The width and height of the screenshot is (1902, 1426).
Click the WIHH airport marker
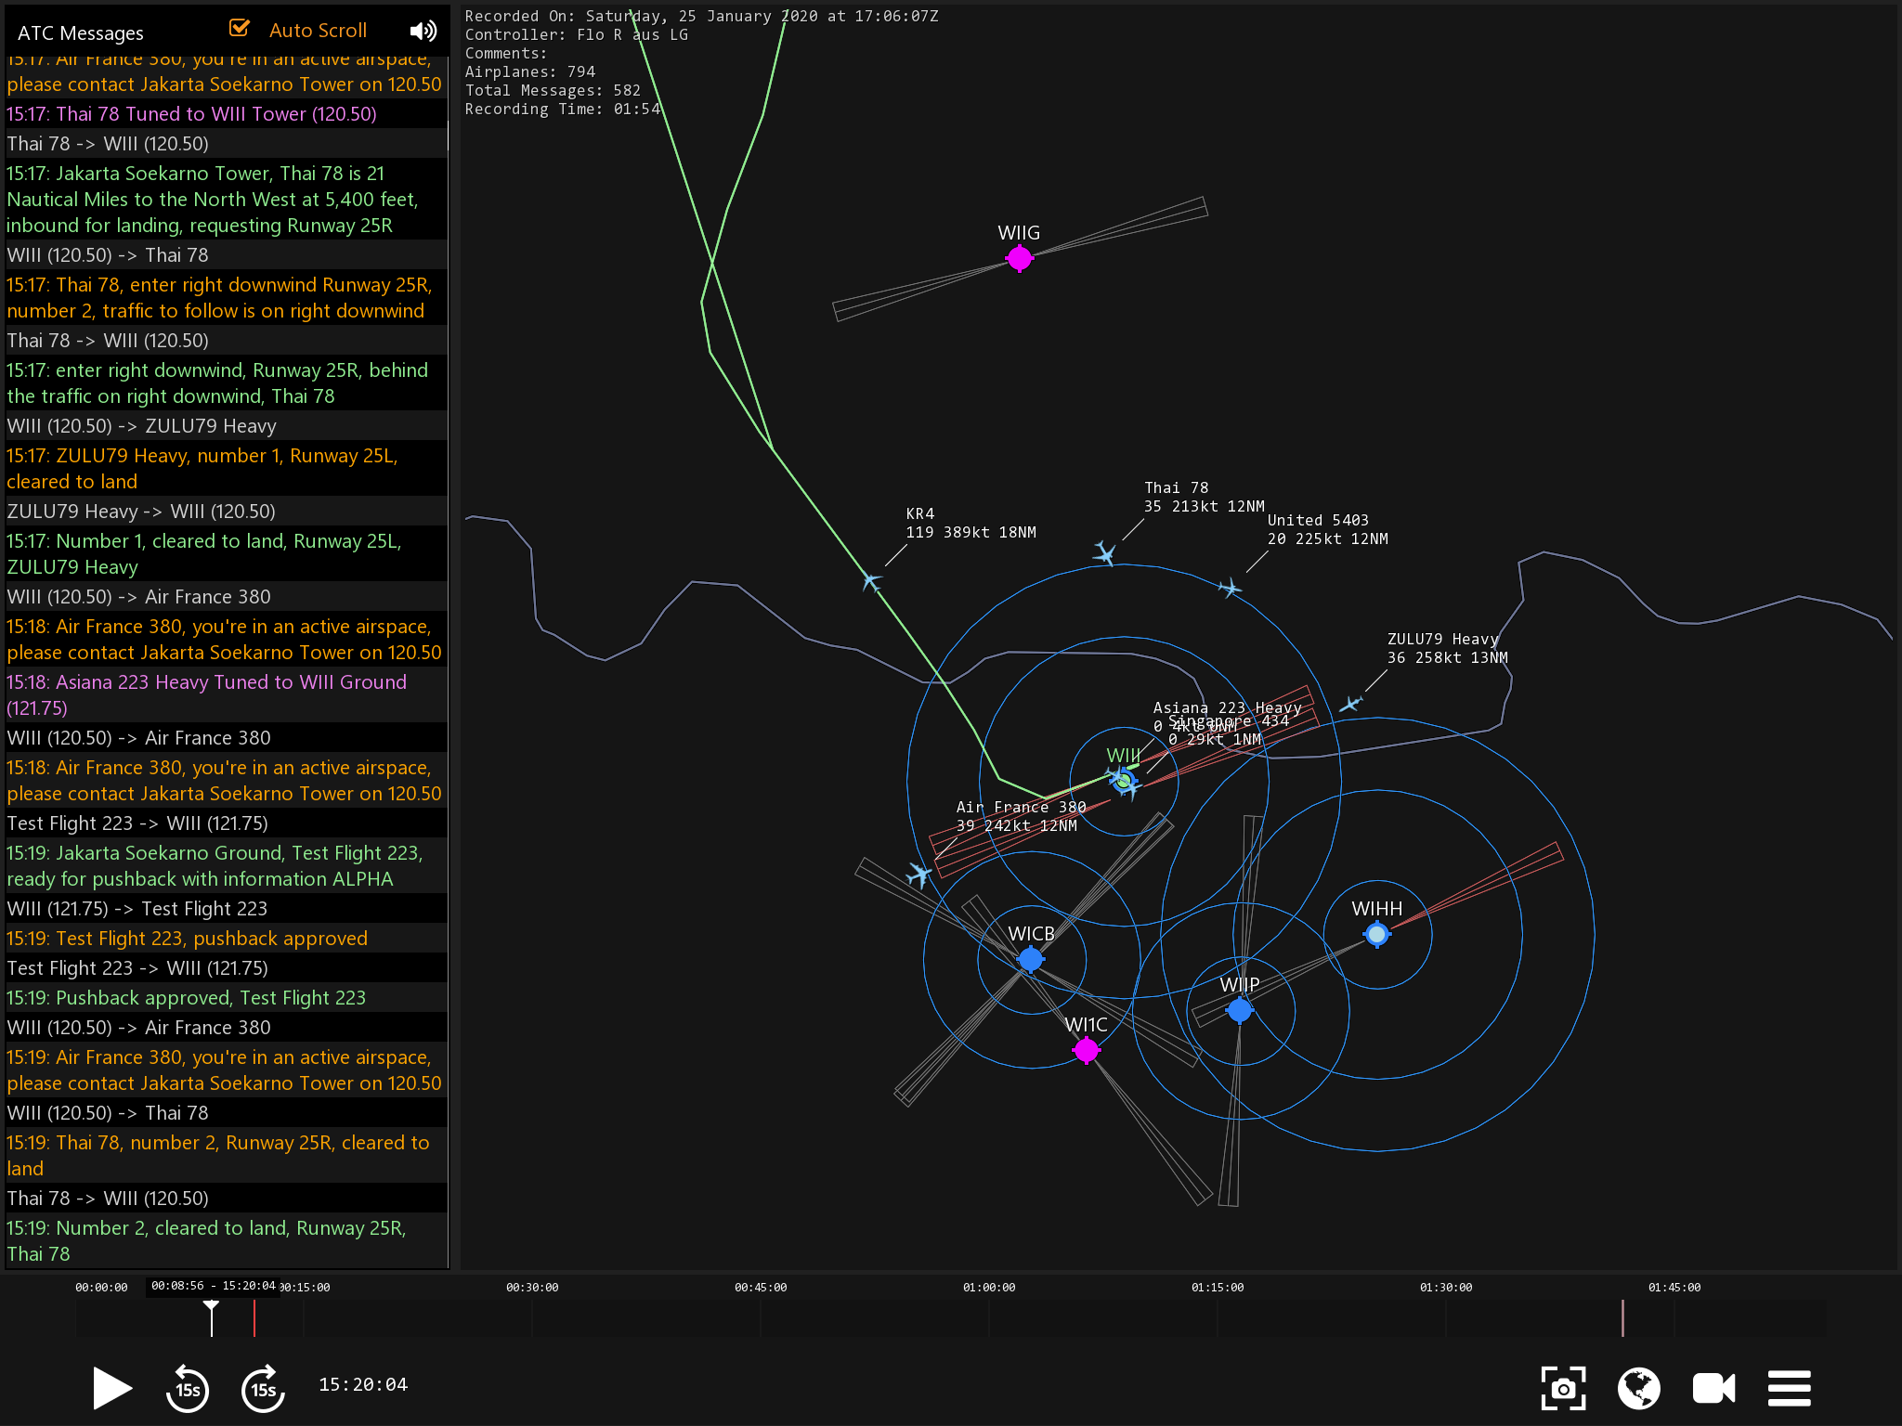point(1377,935)
